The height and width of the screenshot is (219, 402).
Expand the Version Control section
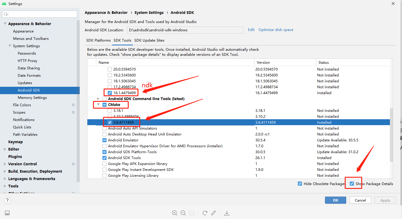(x=5, y=164)
